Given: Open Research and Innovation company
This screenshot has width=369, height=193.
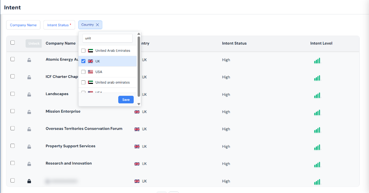Looking at the screenshot, I should click(69, 163).
